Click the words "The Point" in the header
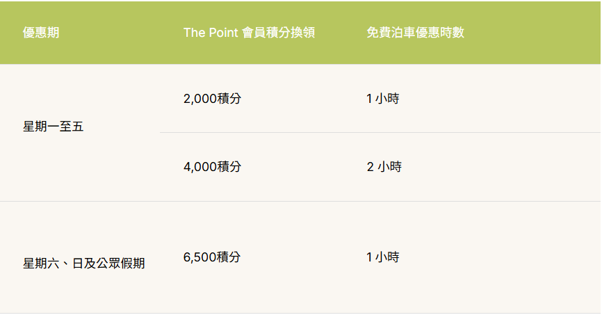This screenshot has width=602, height=315. (211, 33)
